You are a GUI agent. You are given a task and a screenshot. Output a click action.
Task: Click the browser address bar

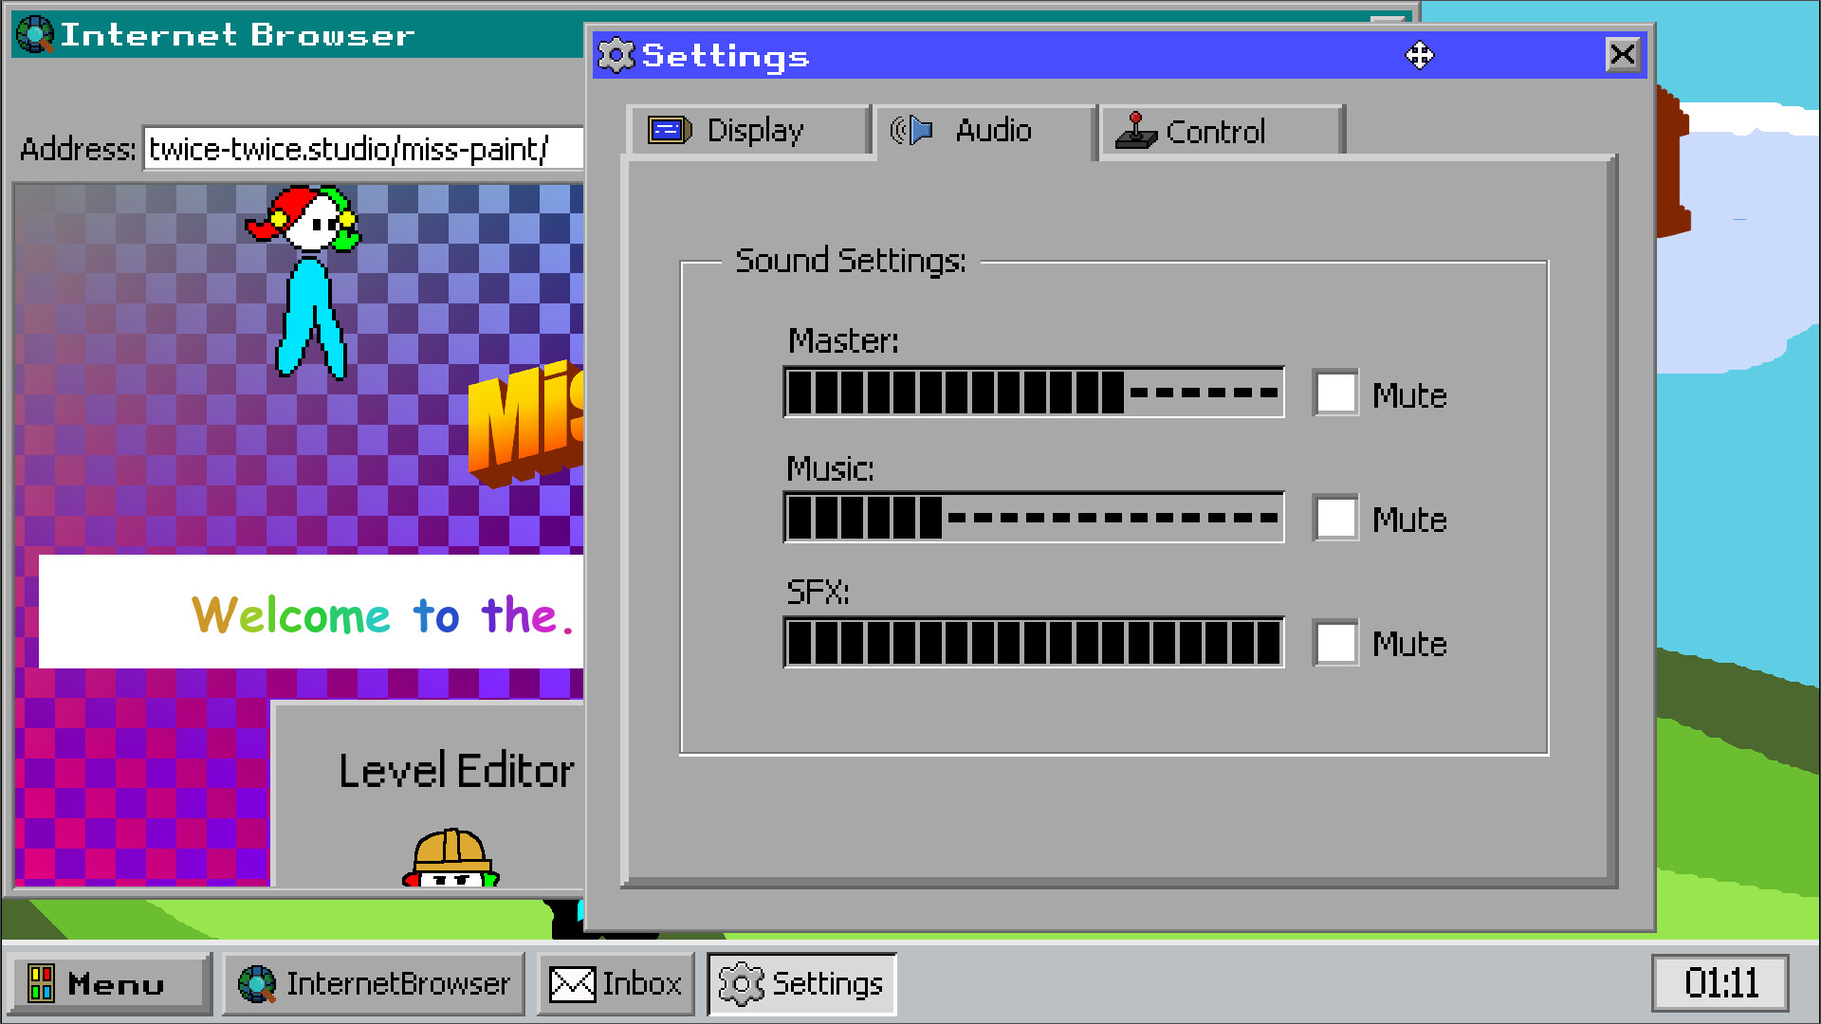pos(360,149)
